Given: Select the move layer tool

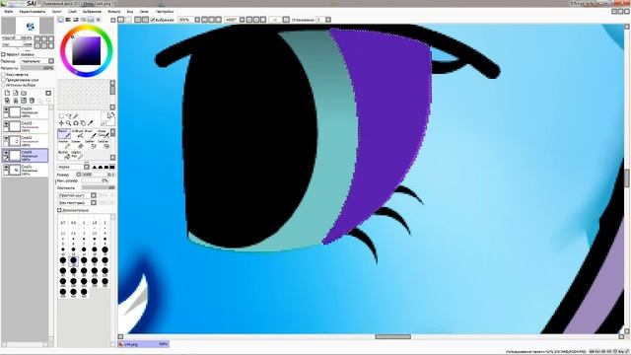Looking at the screenshot, I should (x=61, y=122).
